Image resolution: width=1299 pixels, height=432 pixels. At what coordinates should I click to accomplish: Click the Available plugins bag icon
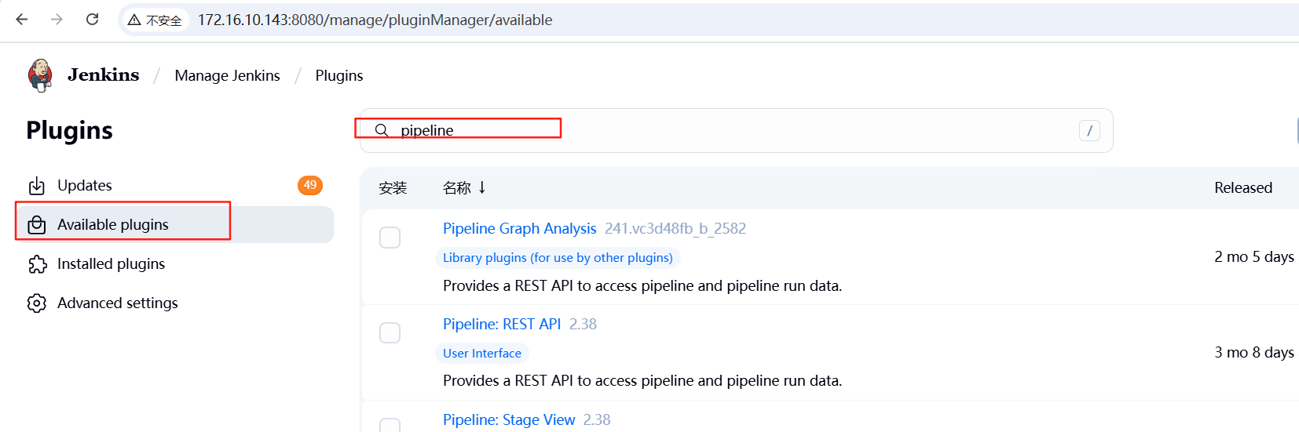coord(37,225)
